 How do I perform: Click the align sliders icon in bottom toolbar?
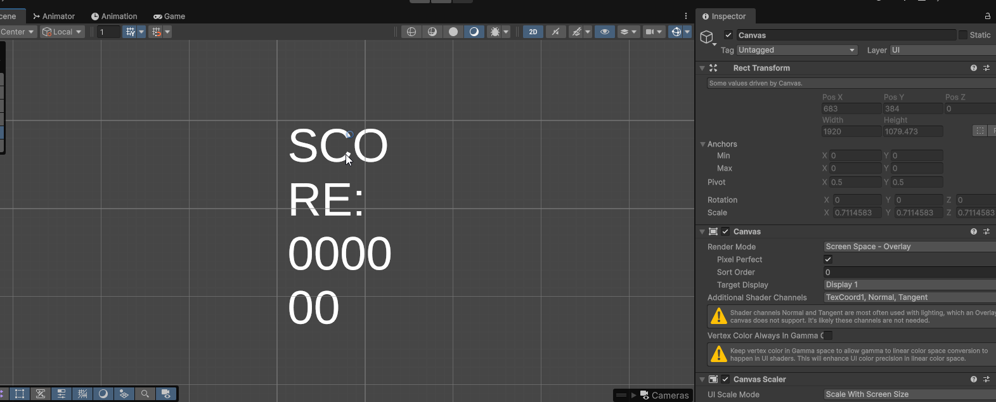coord(61,394)
